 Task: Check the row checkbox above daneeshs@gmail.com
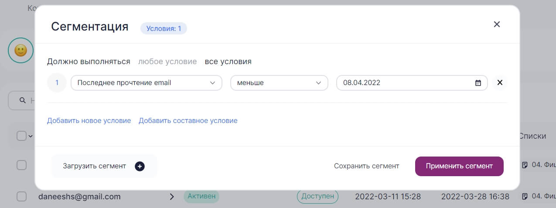tap(21, 165)
